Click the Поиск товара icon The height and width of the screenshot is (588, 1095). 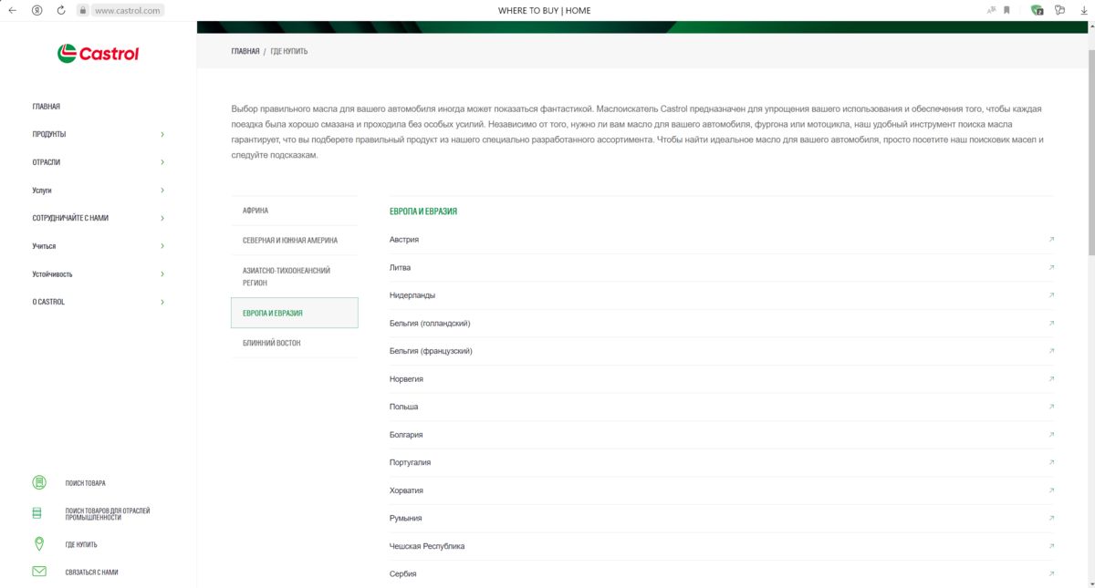(39, 483)
